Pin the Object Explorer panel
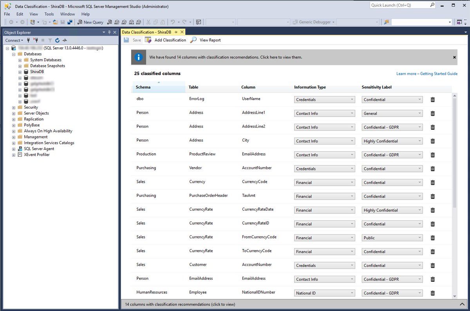This screenshot has height=311, width=470. (109, 32)
